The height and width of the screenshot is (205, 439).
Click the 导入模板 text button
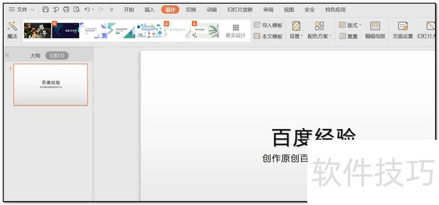coord(272,25)
